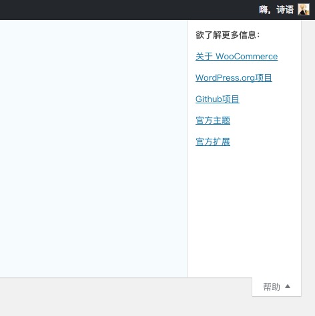315x316 pixels.
Task: Visit the 官方主题 link
Action: tap(213, 121)
